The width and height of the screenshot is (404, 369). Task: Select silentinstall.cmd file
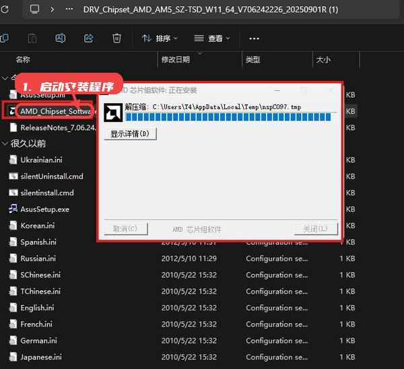(x=47, y=193)
